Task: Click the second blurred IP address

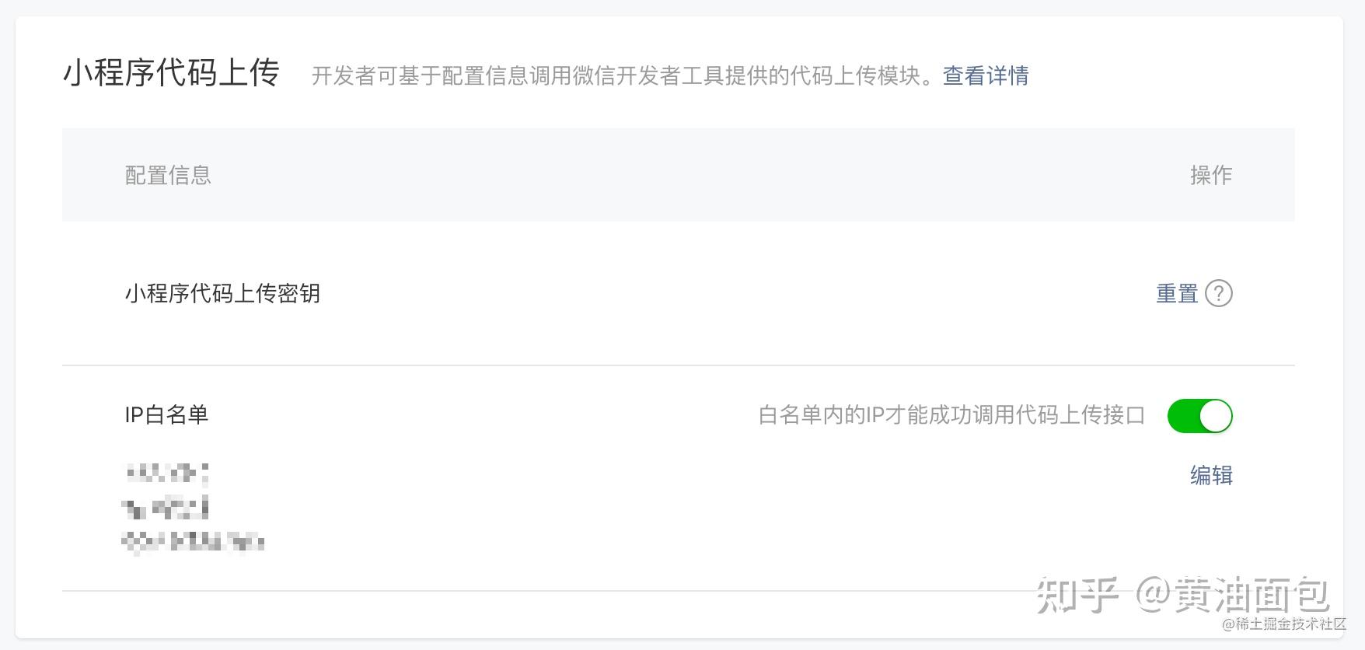Action: (x=166, y=508)
